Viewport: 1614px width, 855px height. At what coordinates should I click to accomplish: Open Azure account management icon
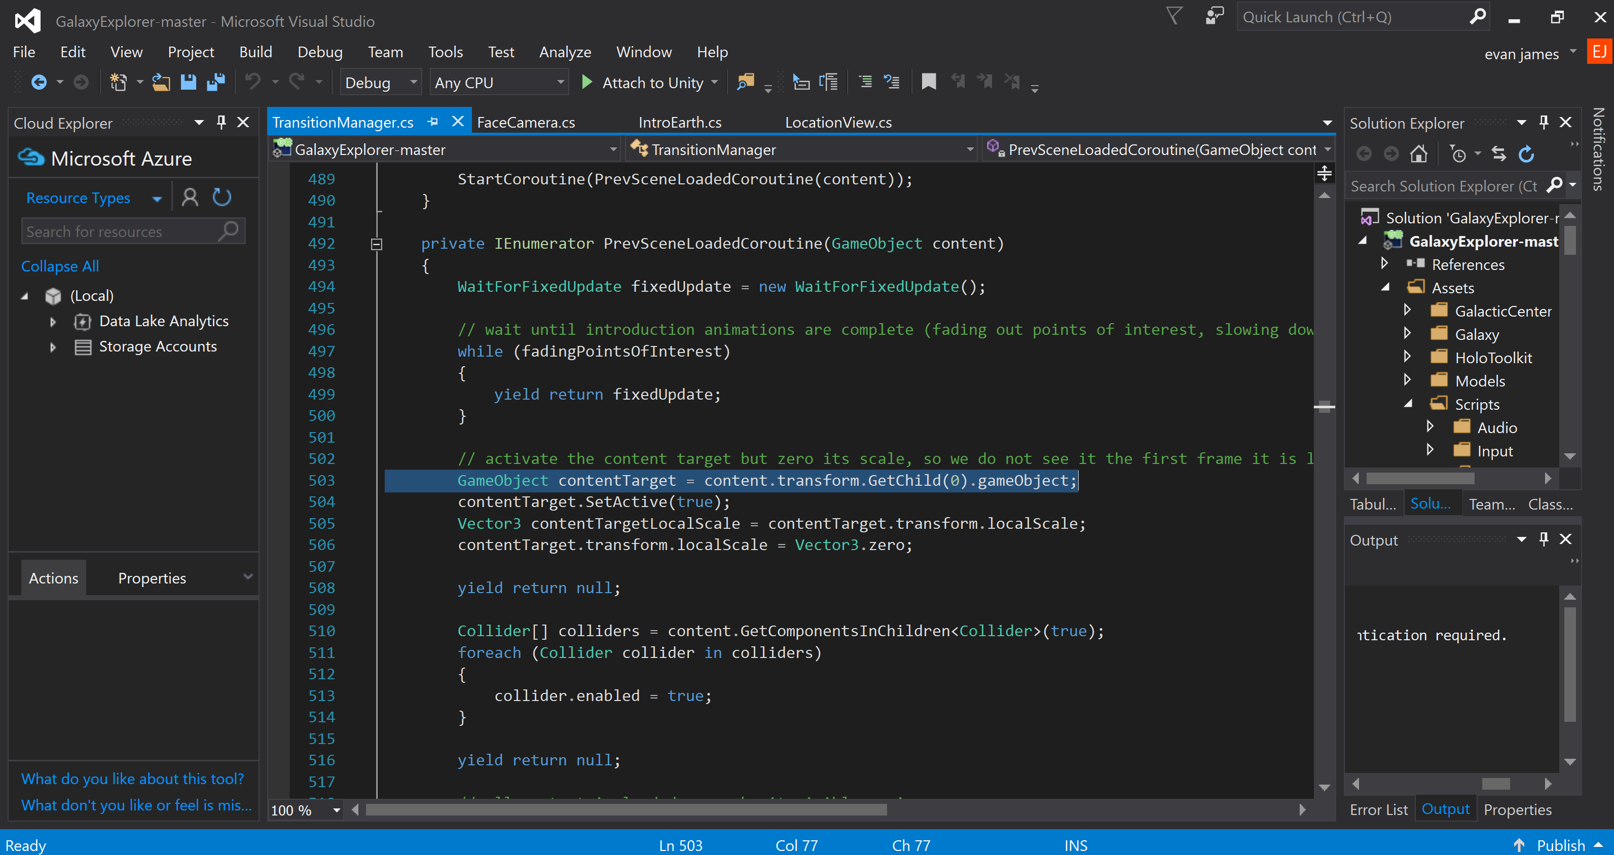tap(190, 198)
